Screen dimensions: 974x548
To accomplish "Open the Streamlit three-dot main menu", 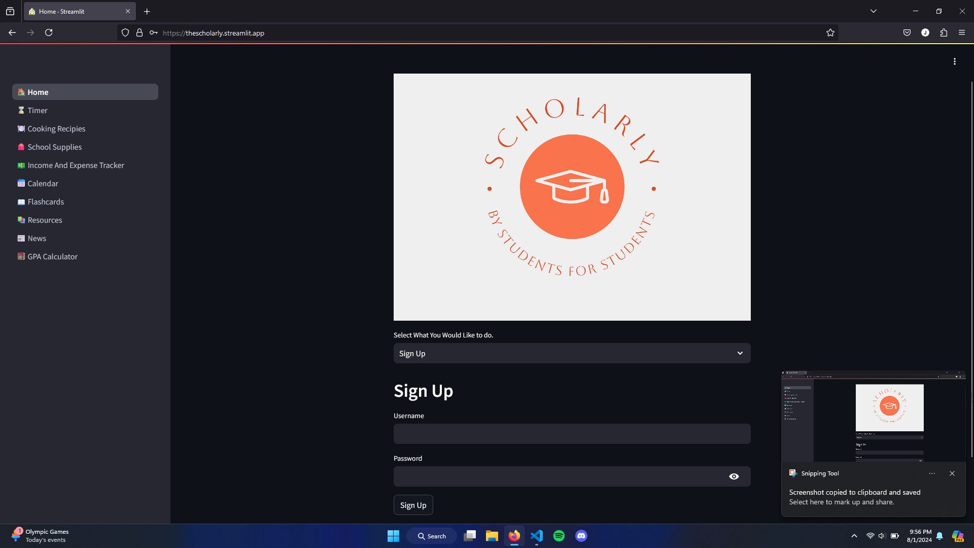I will click(x=954, y=61).
